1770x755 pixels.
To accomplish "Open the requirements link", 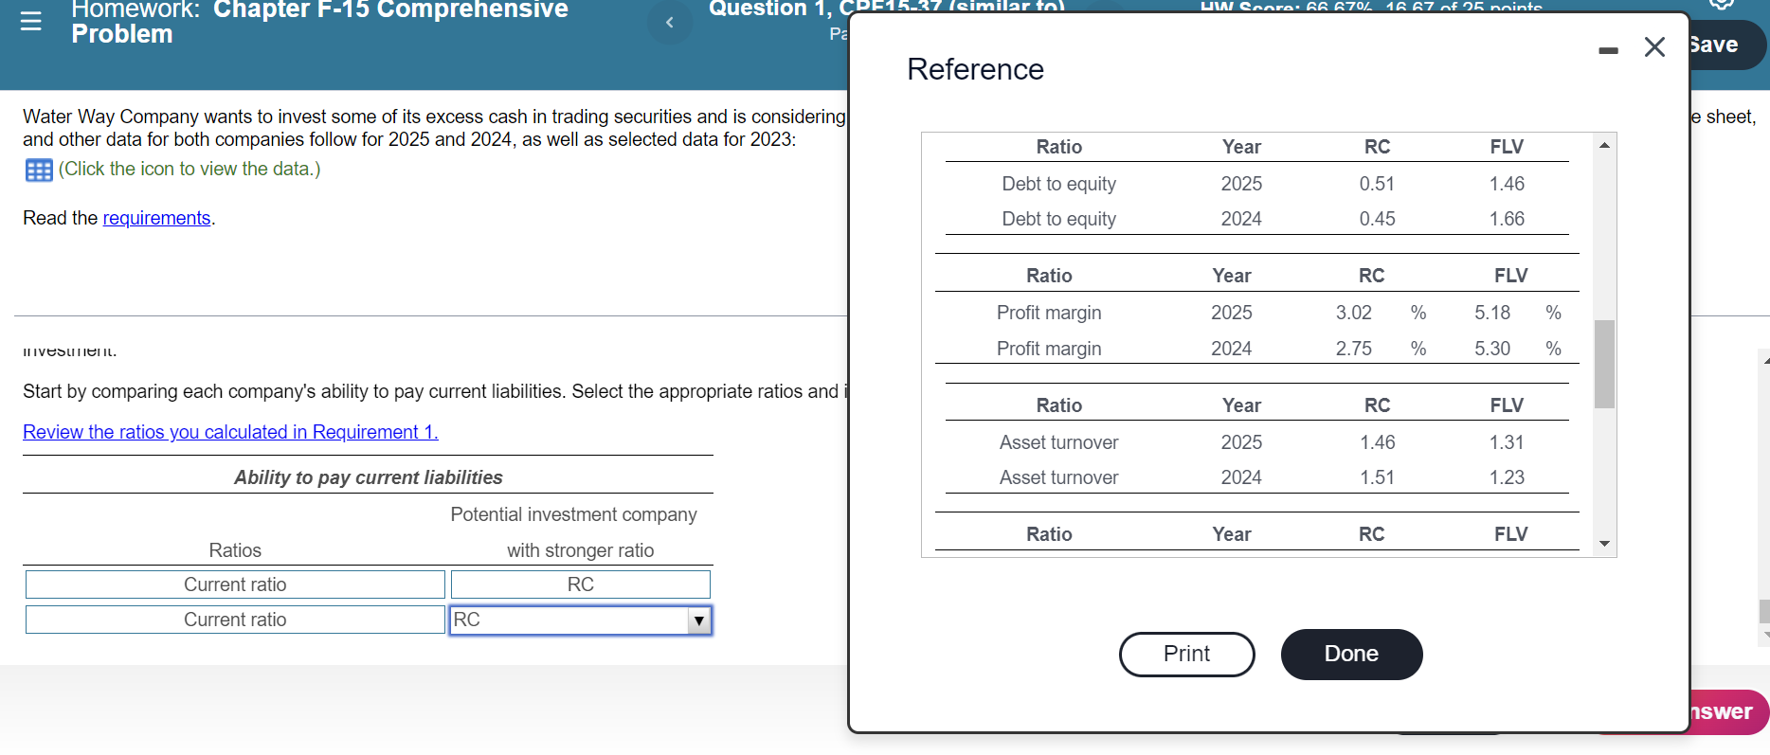I will click(x=156, y=218).
